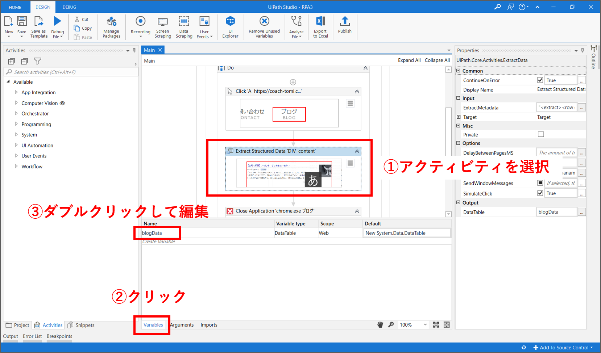601x353 pixels.
Task: Click Remove Unused Variables
Action: tap(264, 22)
